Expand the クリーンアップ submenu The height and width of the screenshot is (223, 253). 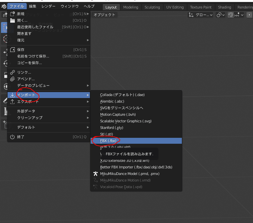[49, 118]
